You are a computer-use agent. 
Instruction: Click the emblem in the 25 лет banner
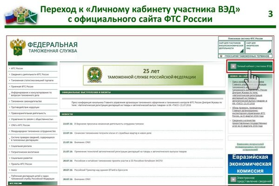tap(95, 75)
